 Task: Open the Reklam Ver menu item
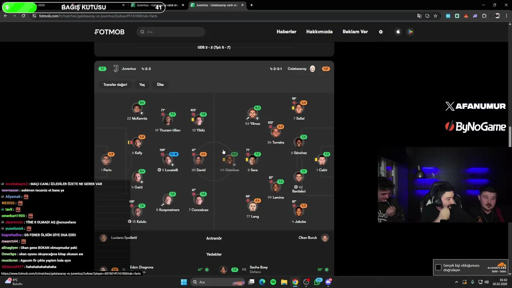click(x=355, y=32)
